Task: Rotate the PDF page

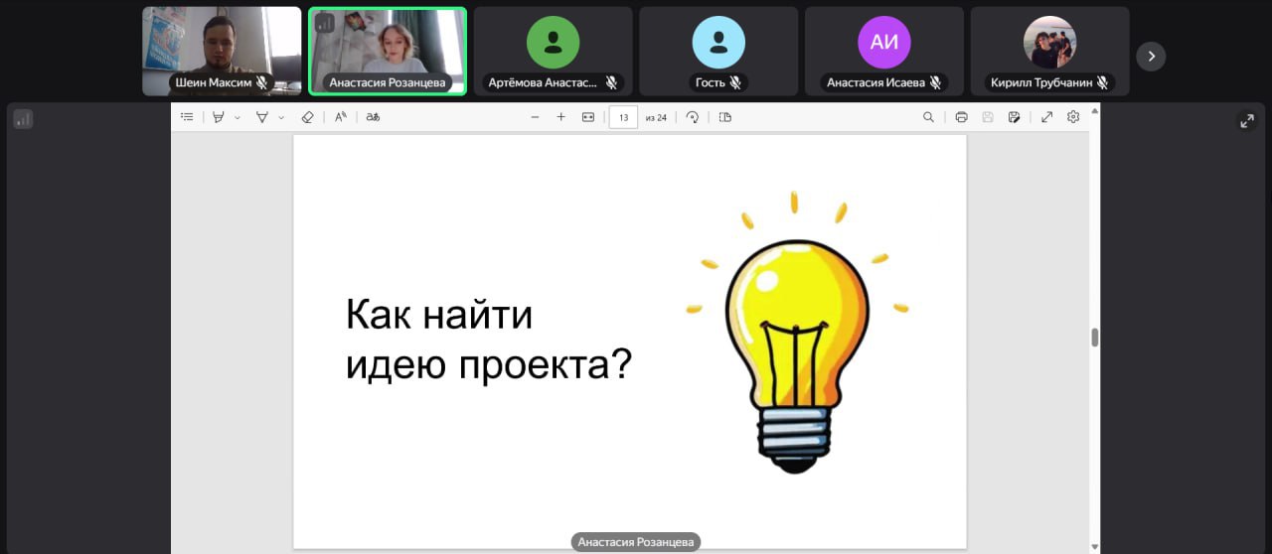Action: coord(693,117)
